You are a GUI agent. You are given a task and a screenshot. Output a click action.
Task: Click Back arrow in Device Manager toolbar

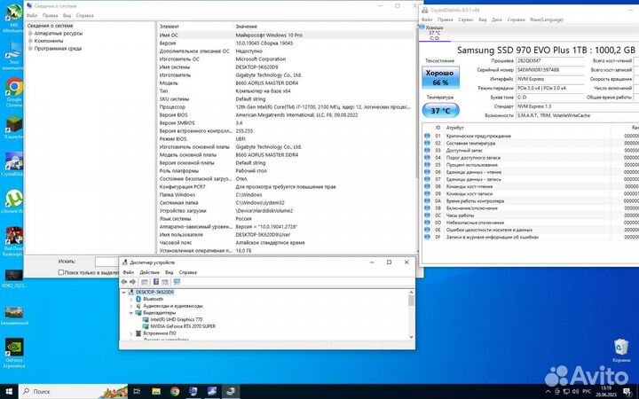coord(124,282)
